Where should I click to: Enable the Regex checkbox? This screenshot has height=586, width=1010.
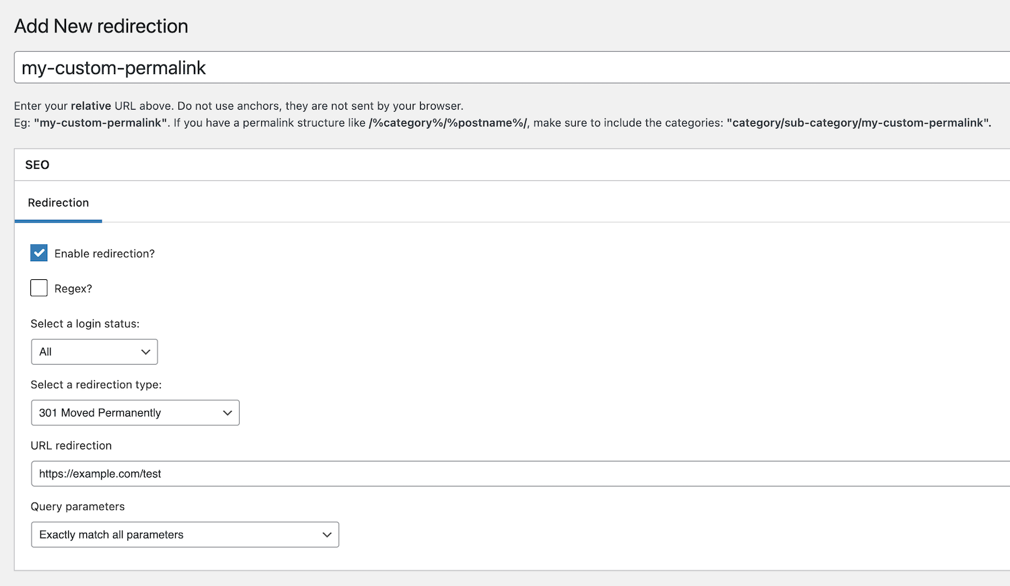click(39, 288)
